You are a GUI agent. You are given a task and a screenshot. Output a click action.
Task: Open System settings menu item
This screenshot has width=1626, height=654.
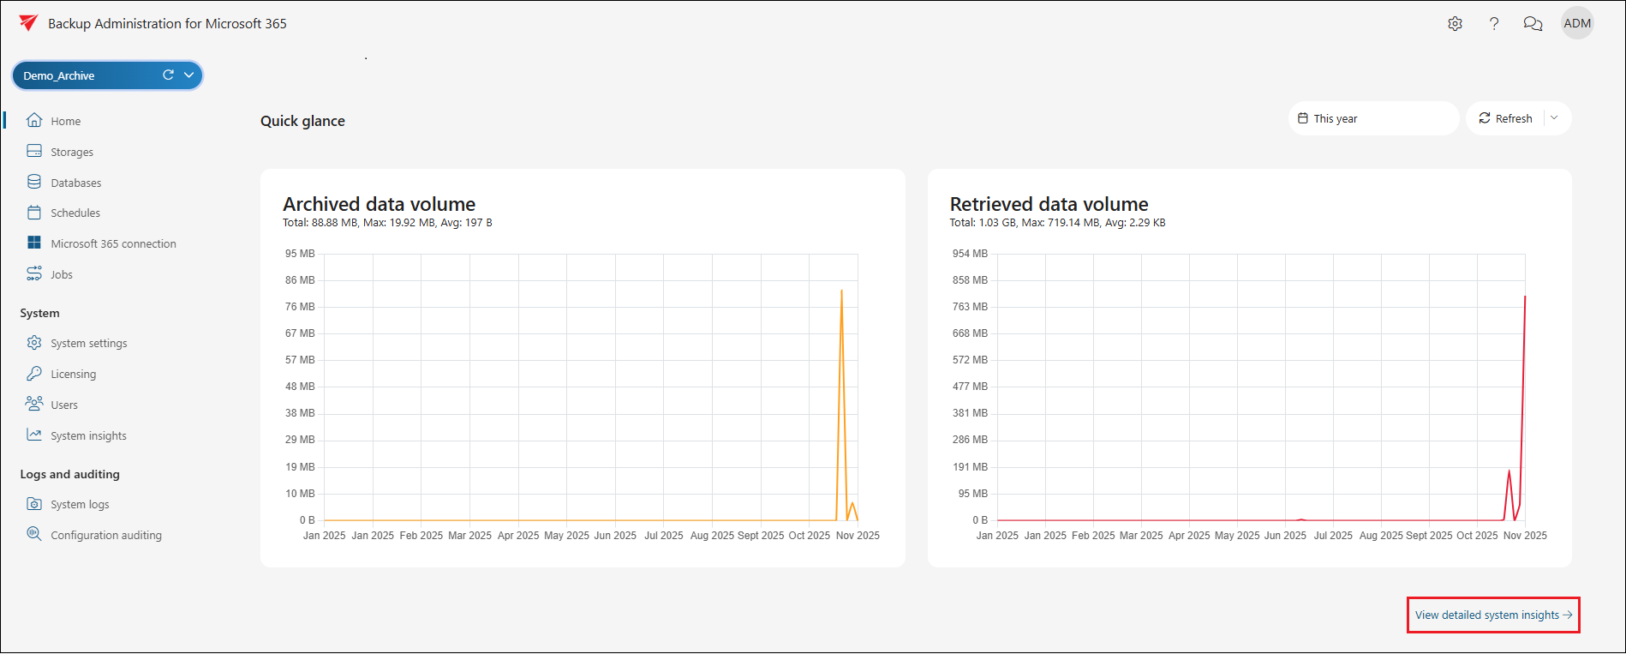88,343
